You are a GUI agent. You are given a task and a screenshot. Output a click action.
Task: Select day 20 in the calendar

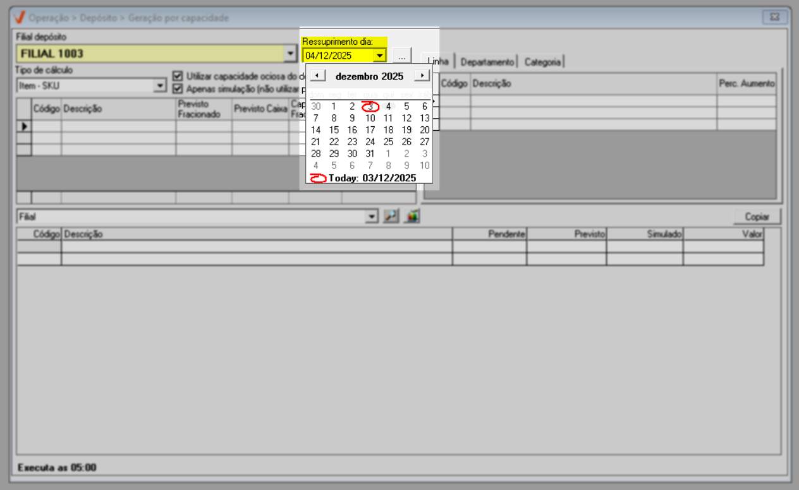425,130
